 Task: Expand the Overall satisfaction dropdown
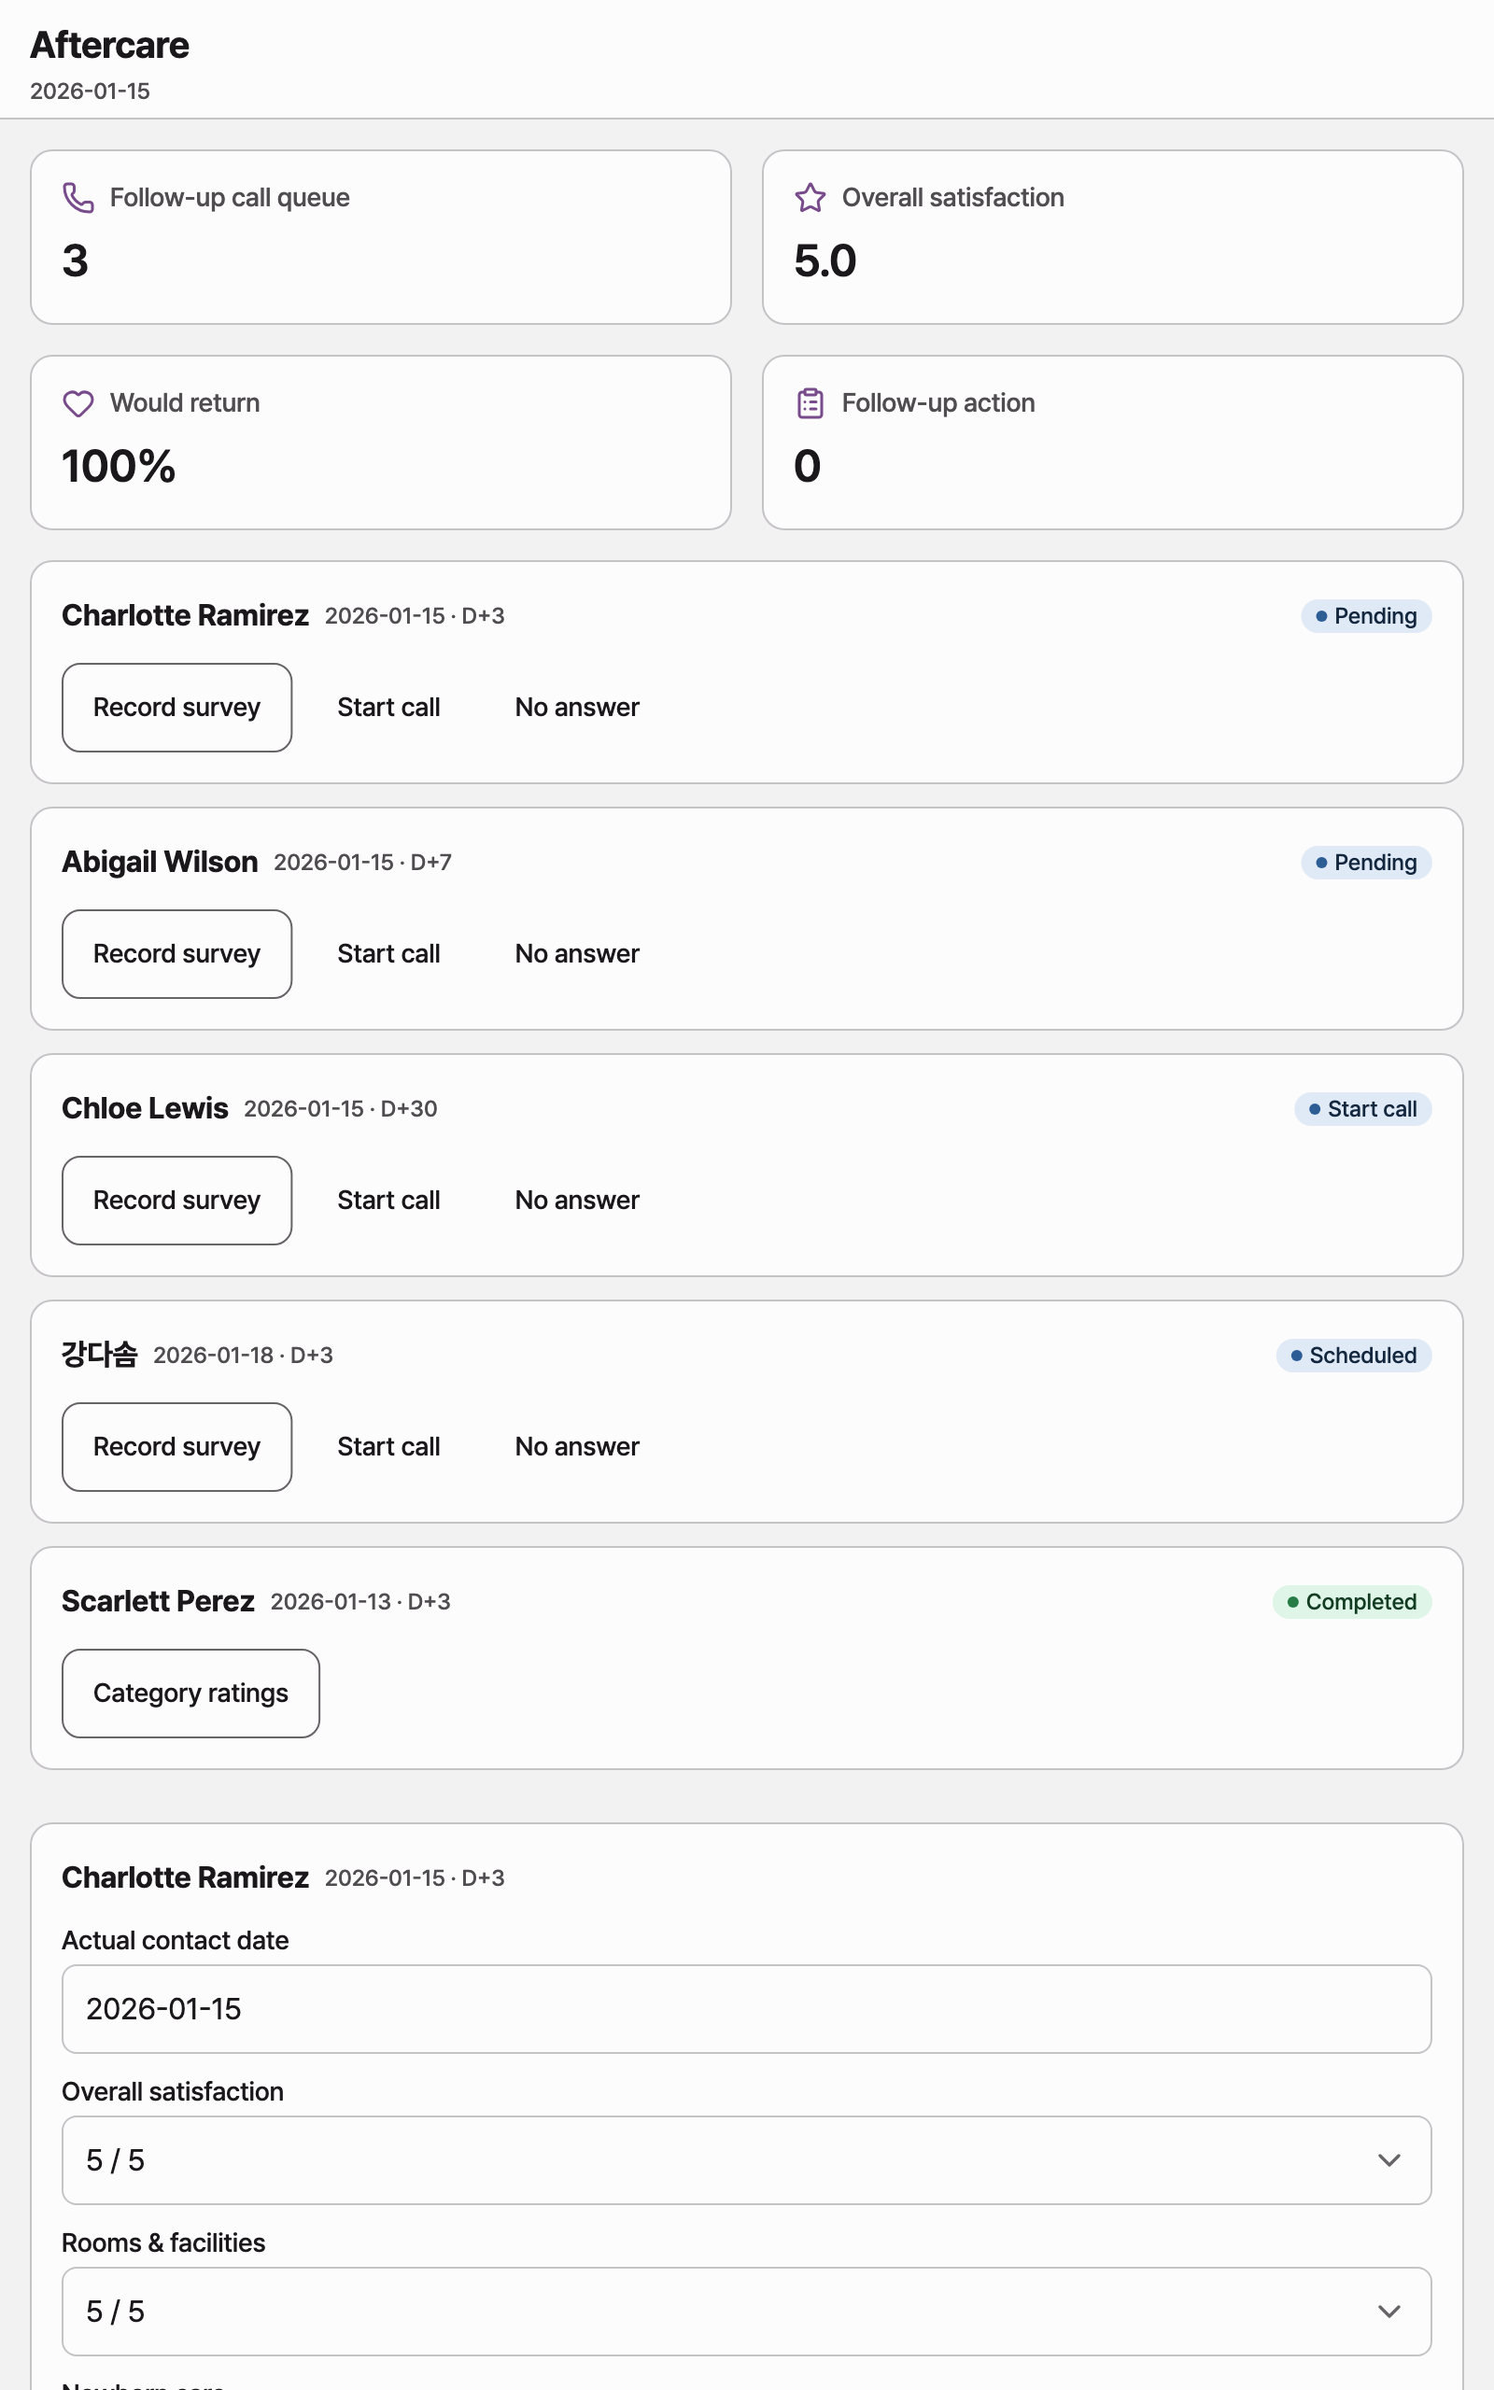pos(746,2160)
